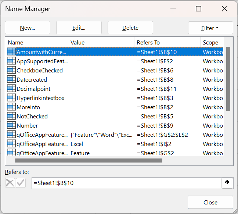Create a new name with New... button

(28, 28)
